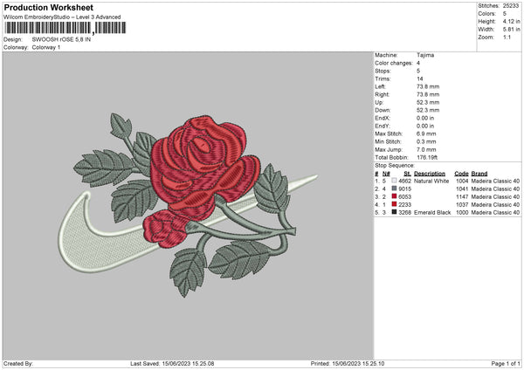The width and height of the screenshot is (524, 370).
Task: Click the 'Colorway 1' value
Action: coord(46,47)
